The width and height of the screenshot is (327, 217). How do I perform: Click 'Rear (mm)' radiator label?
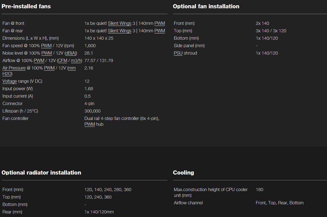click(x=12, y=212)
